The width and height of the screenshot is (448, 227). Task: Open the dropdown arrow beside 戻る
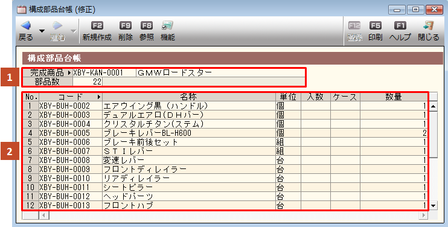[42, 31]
